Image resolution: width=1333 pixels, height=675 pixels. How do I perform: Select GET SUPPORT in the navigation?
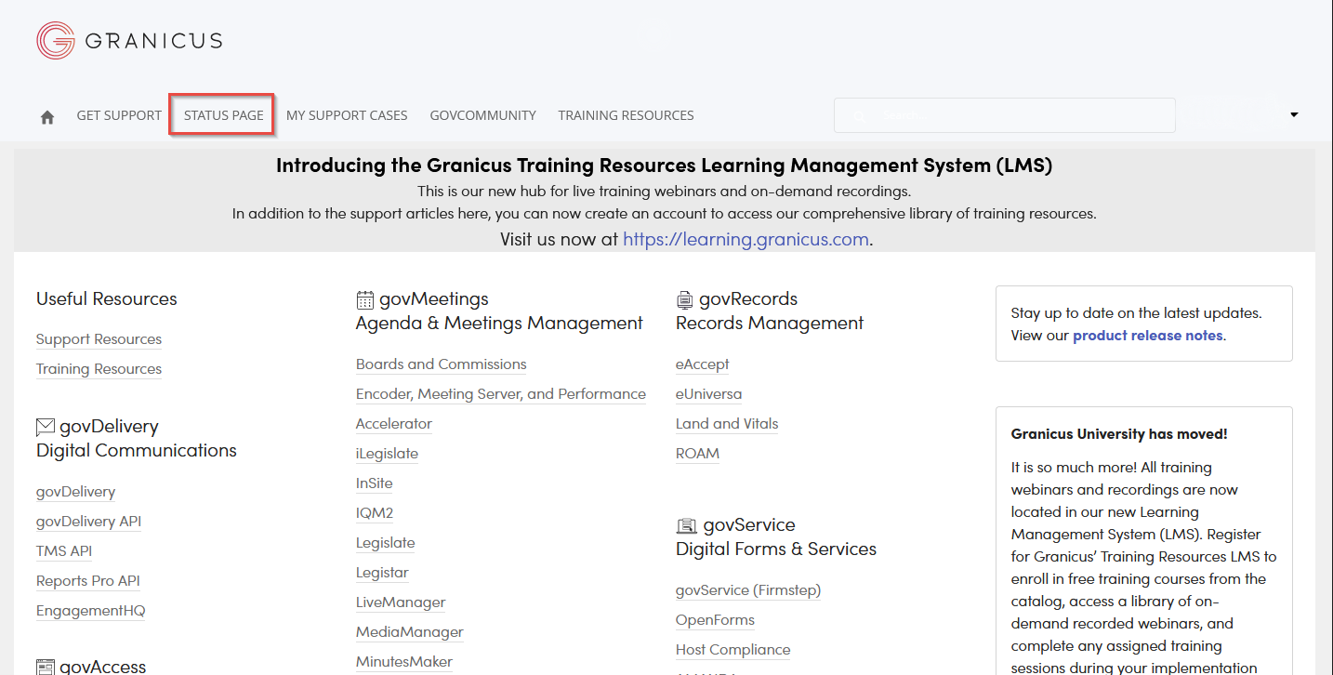(x=118, y=114)
